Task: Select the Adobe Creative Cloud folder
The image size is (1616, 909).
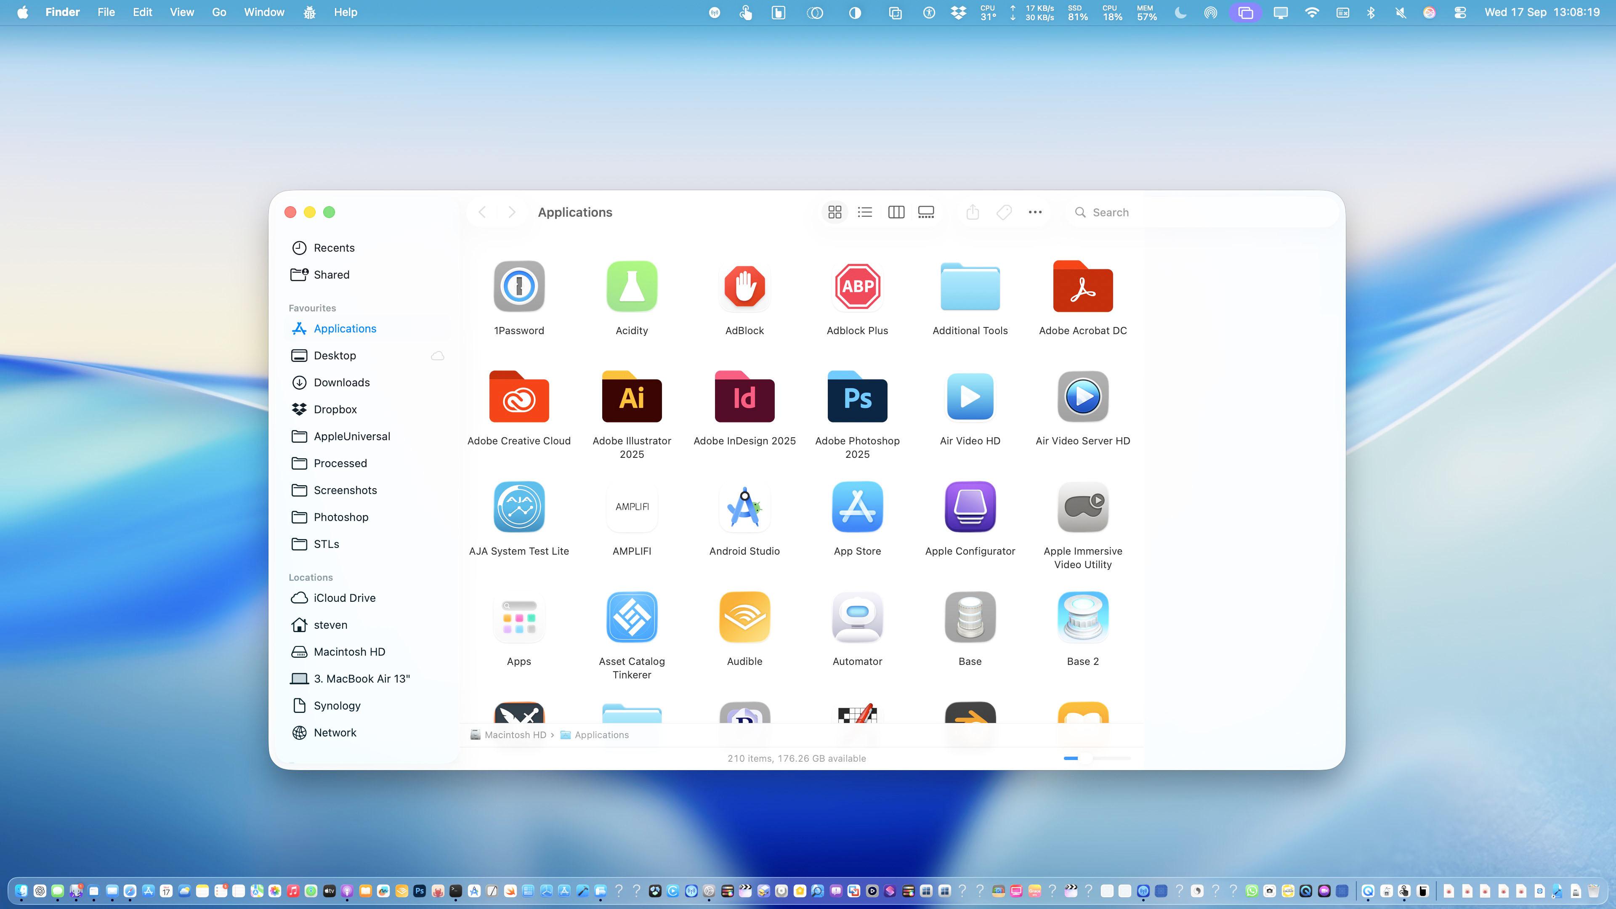Action: 519,396
